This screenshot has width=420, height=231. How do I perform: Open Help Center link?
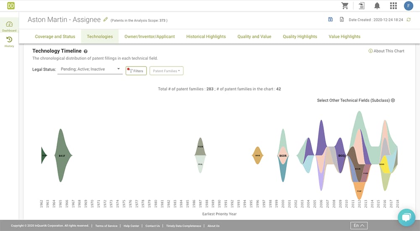[x=131, y=226]
